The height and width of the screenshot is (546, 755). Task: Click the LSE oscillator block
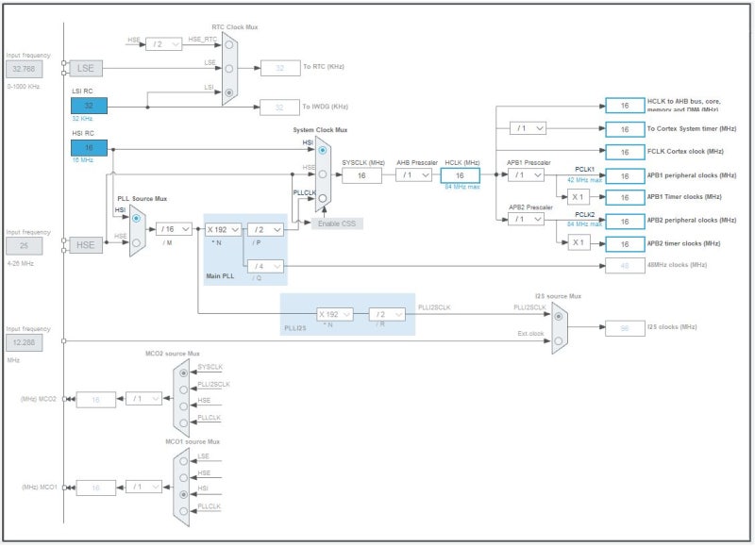coord(86,68)
